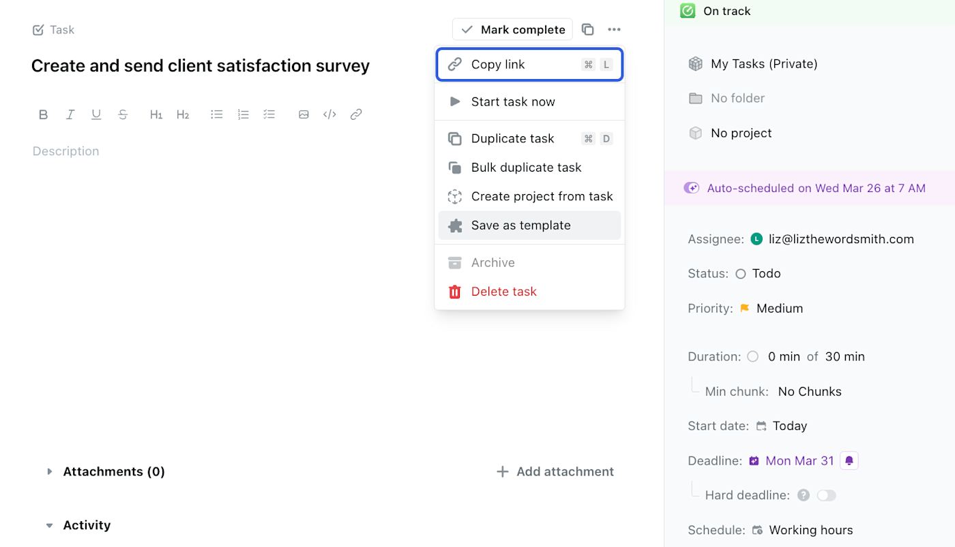Collapse the Activity section
Screen dimensions: 955x547
coord(49,526)
